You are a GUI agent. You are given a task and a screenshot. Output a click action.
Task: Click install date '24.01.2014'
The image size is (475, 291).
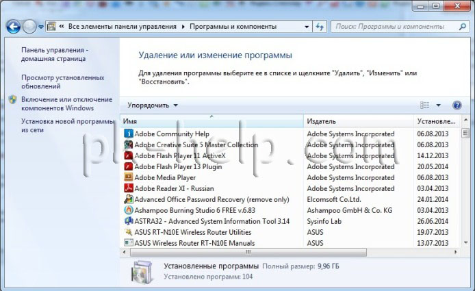(x=433, y=199)
